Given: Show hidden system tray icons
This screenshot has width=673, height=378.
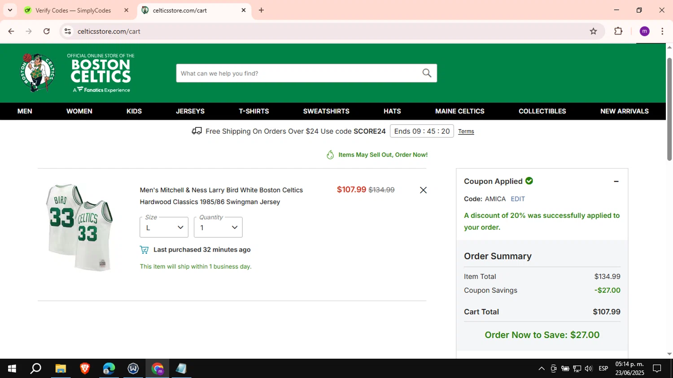Looking at the screenshot, I should click(542, 369).
